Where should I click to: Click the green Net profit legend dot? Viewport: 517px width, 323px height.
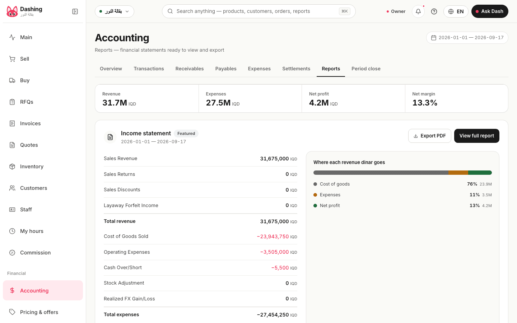pos(315,206)
